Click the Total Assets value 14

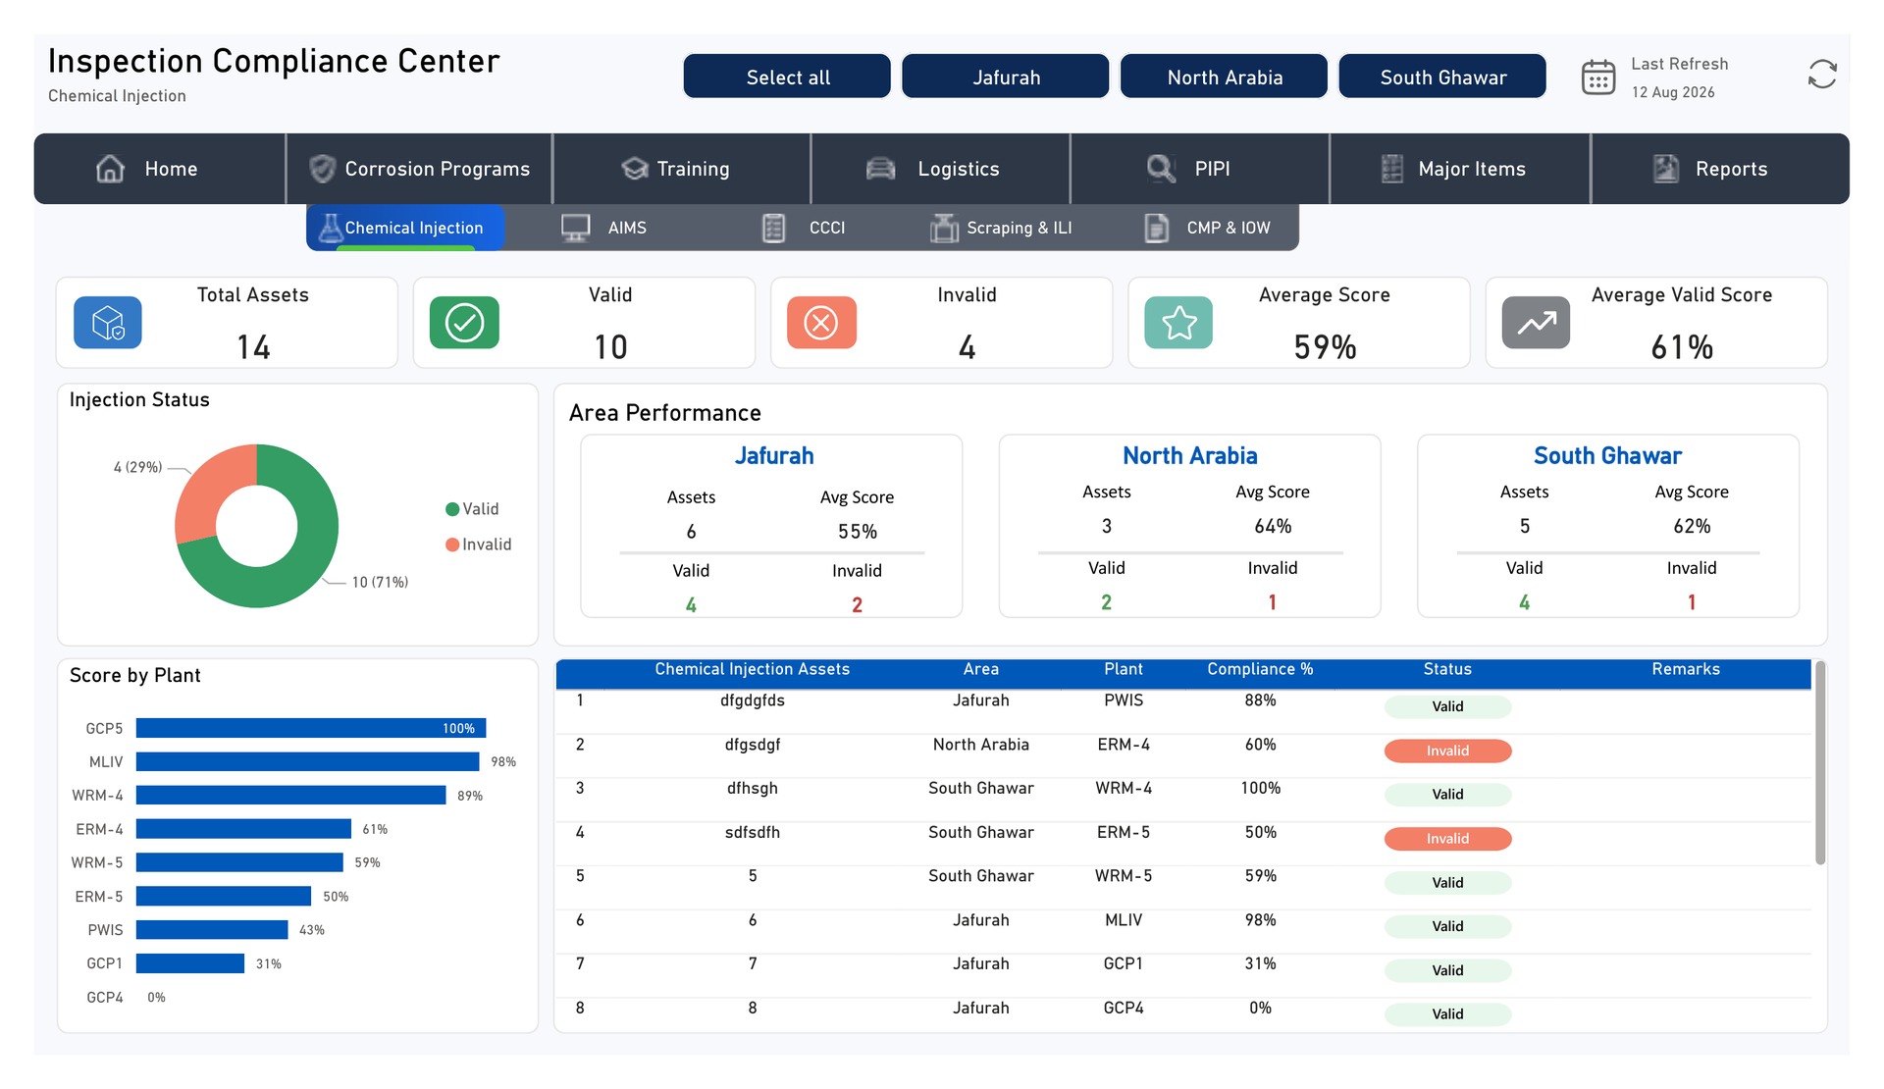[x=253, y=347]
